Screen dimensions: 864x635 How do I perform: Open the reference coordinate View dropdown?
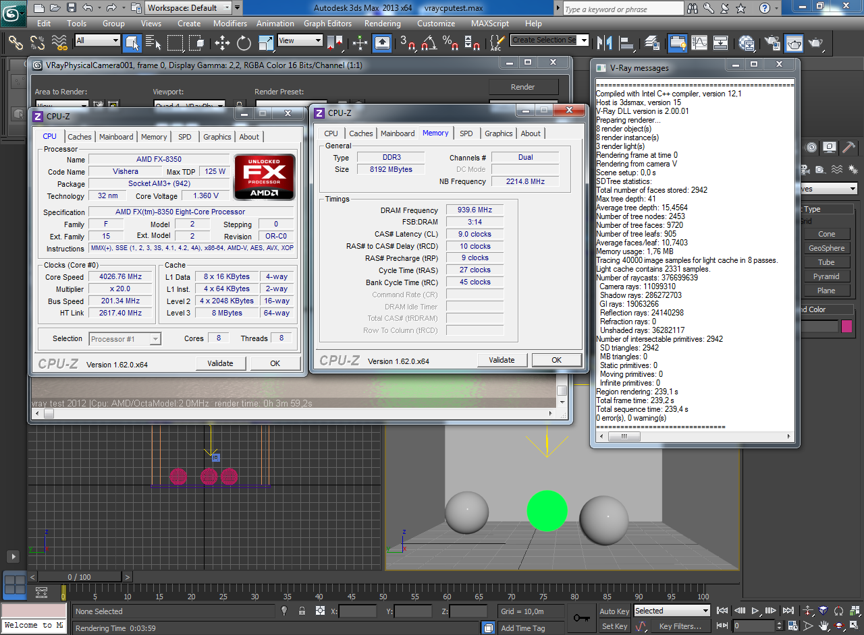point(300,40)
